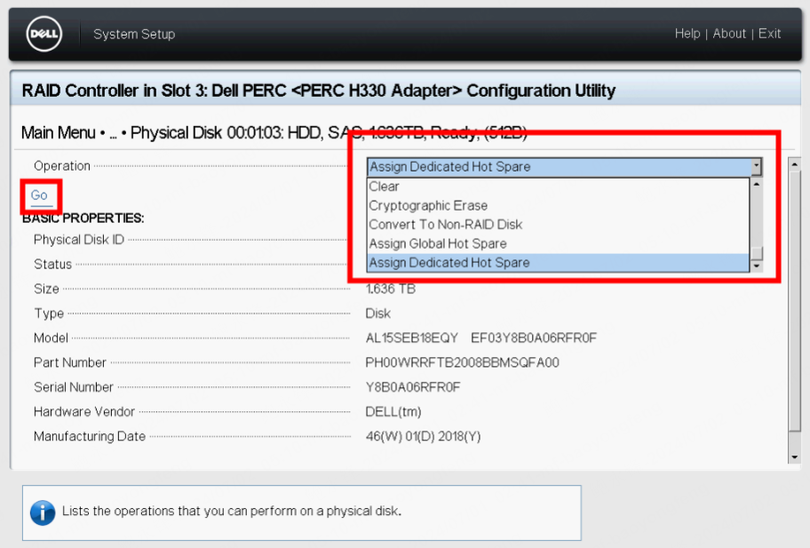Screen dimensions: 810x548
Task: Open the Operation dropdown combo box
Action: [x=564, y=167]
